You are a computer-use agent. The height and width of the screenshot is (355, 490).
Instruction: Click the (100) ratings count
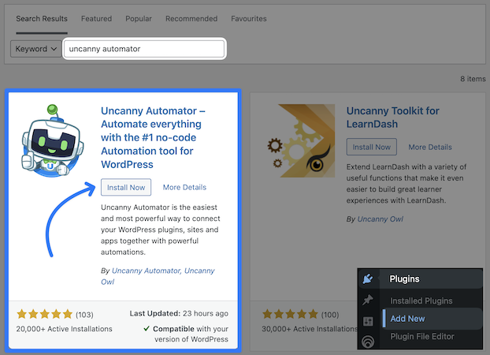330,315
